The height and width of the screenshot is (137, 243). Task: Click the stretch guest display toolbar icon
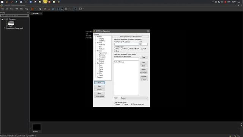(x=80, y=9)
